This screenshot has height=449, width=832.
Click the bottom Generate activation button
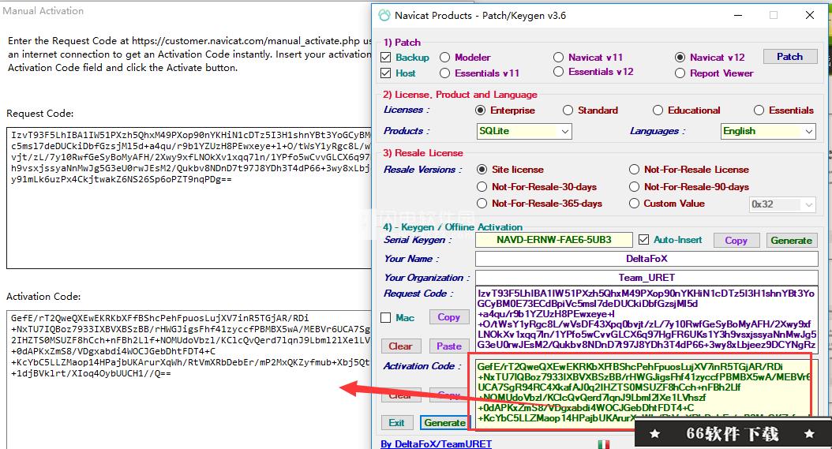point(444,423)
